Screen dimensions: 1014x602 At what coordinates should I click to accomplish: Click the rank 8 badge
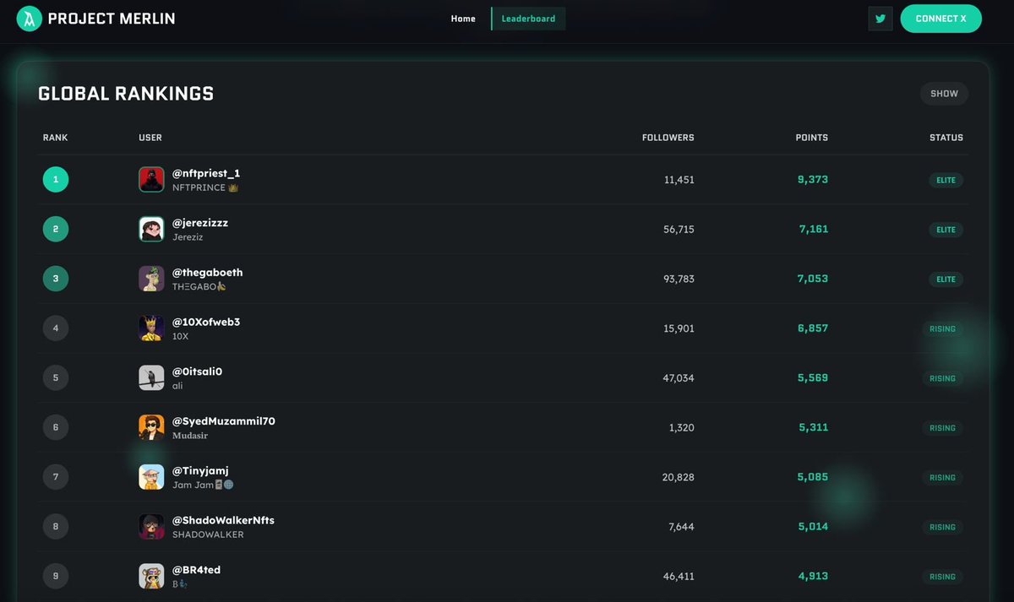point(56,527)
